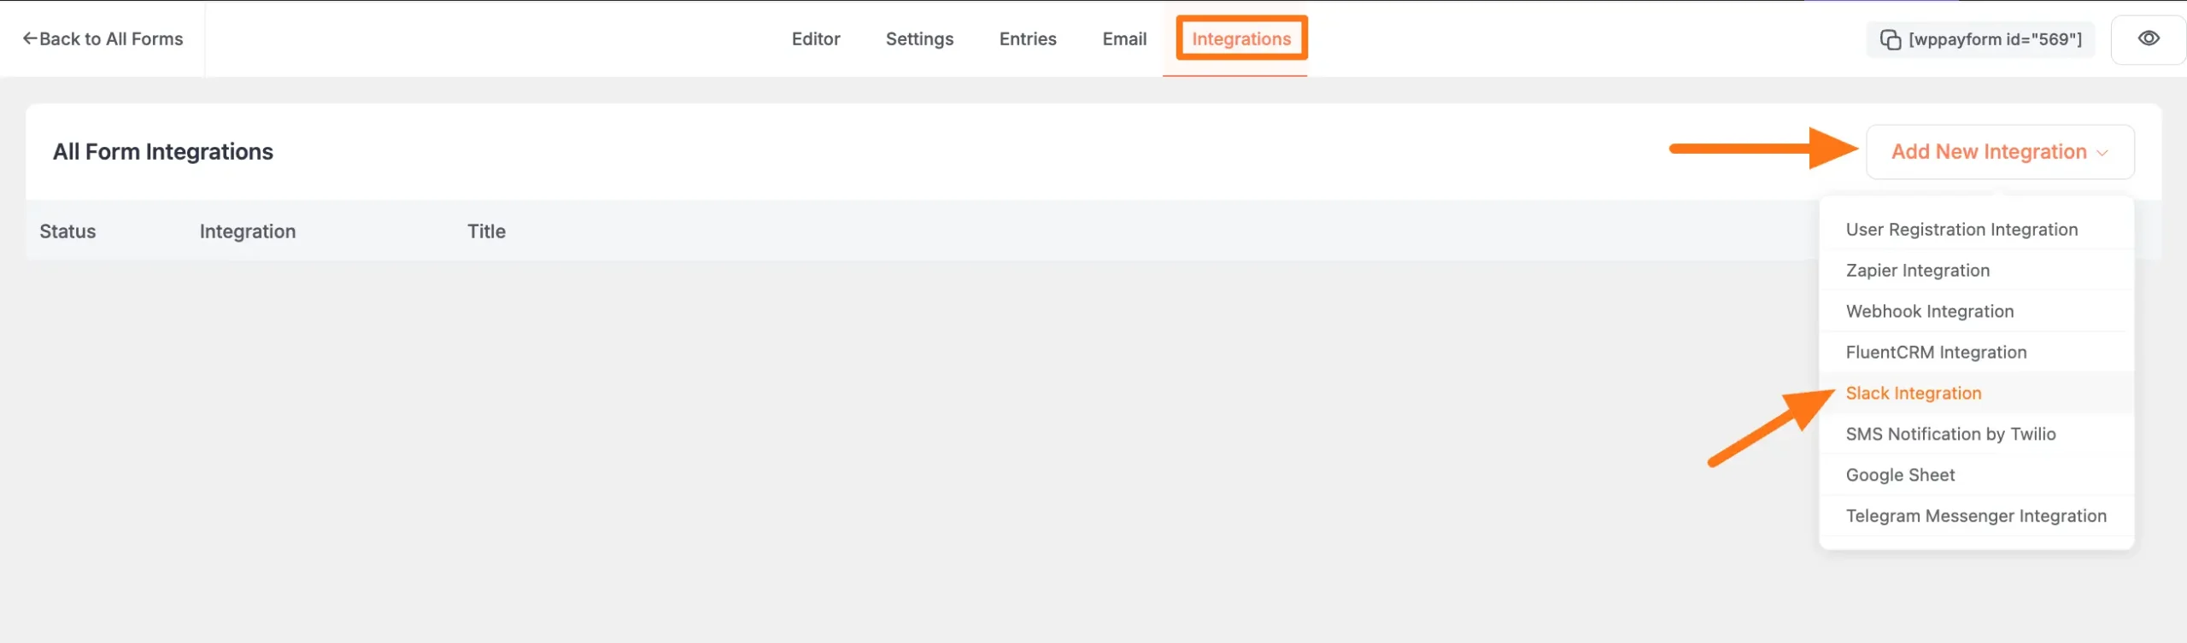
Task: Select Slack Integration from dropdown
Action: pos(1913,394)
